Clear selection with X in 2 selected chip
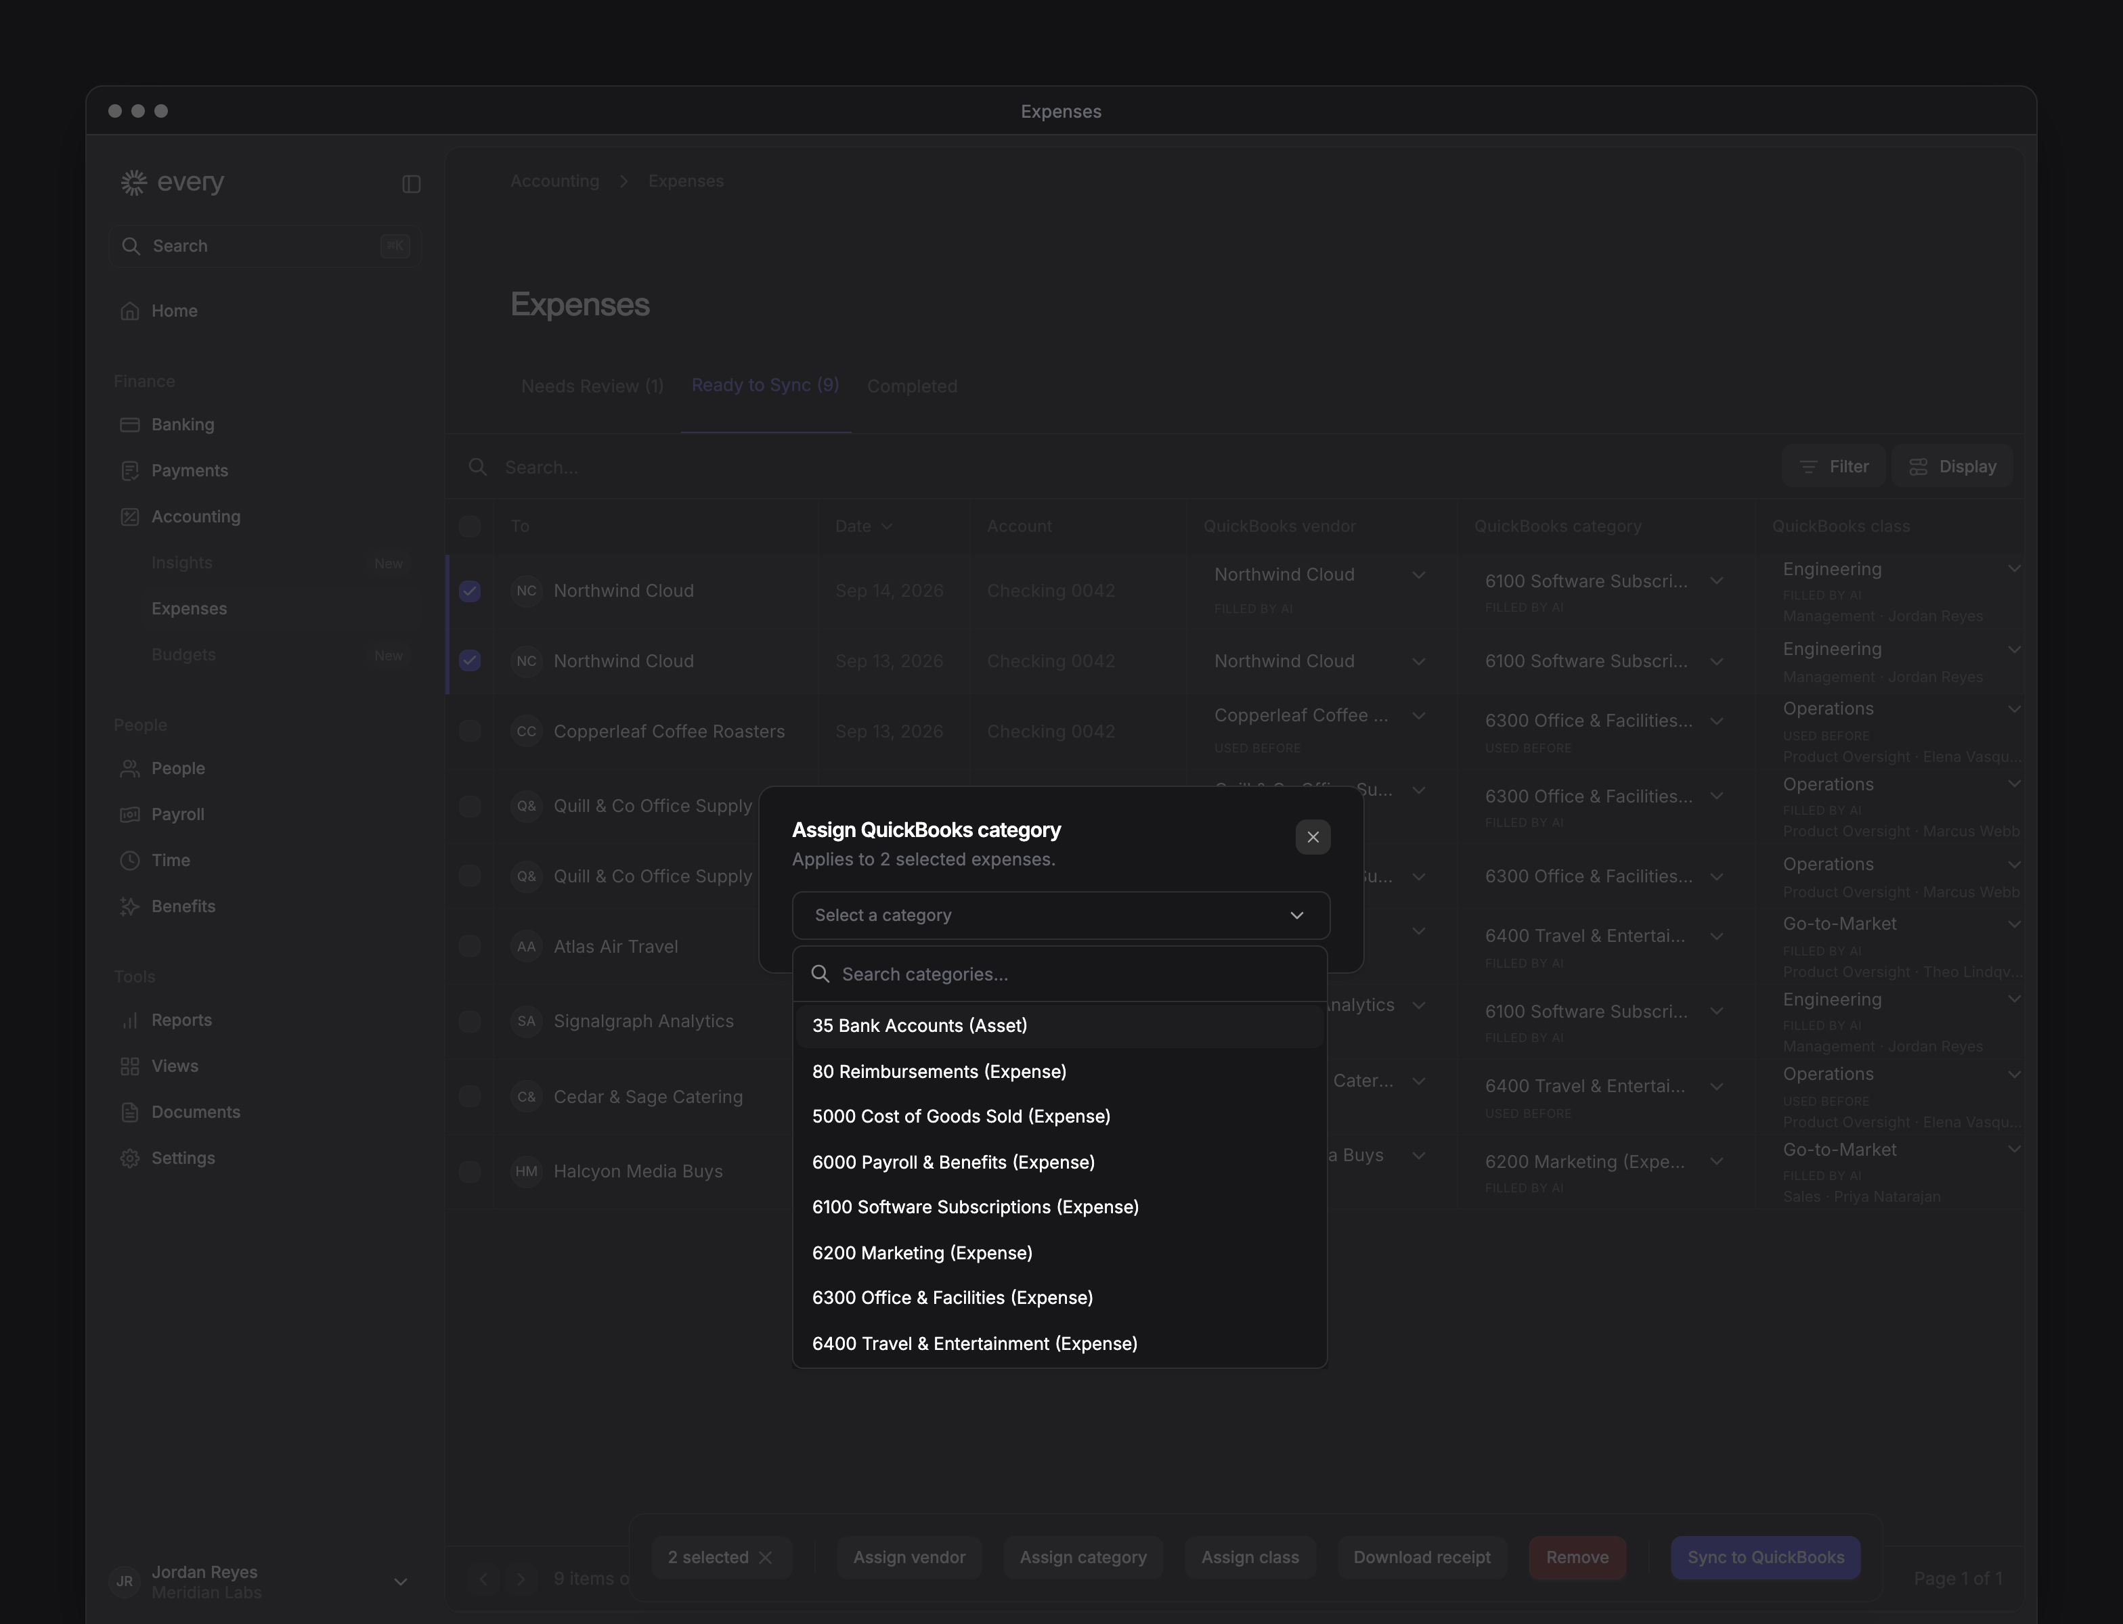 [766, 1557]
